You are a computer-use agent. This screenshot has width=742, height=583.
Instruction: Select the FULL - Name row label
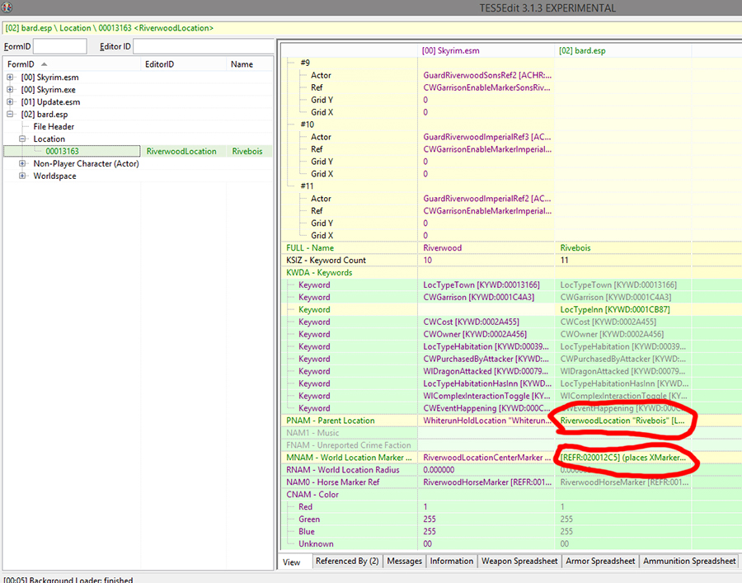(x=310, y=247)
